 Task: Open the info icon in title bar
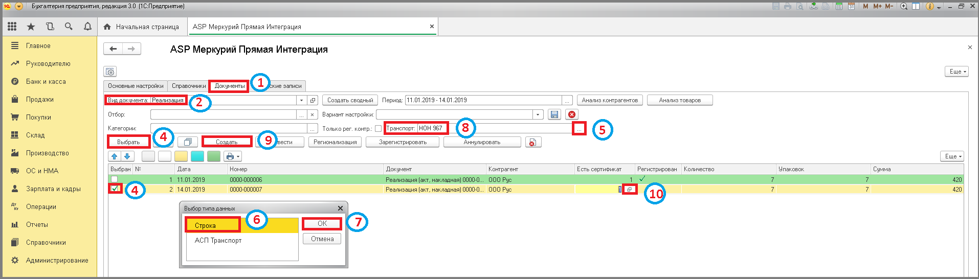click(930, 6)
